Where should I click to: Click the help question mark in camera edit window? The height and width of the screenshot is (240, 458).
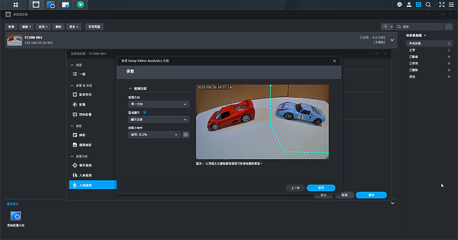(x=370, y=54)
